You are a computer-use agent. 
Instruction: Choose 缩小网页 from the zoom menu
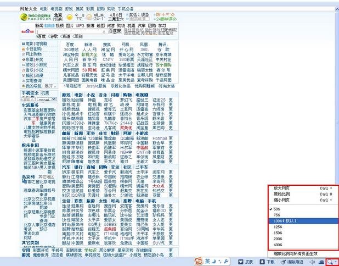[303, 200]
